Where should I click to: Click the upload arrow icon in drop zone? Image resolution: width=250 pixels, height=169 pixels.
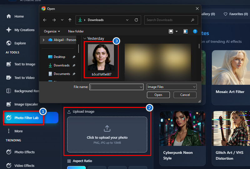pyautogui.click(x=107, y=128)
